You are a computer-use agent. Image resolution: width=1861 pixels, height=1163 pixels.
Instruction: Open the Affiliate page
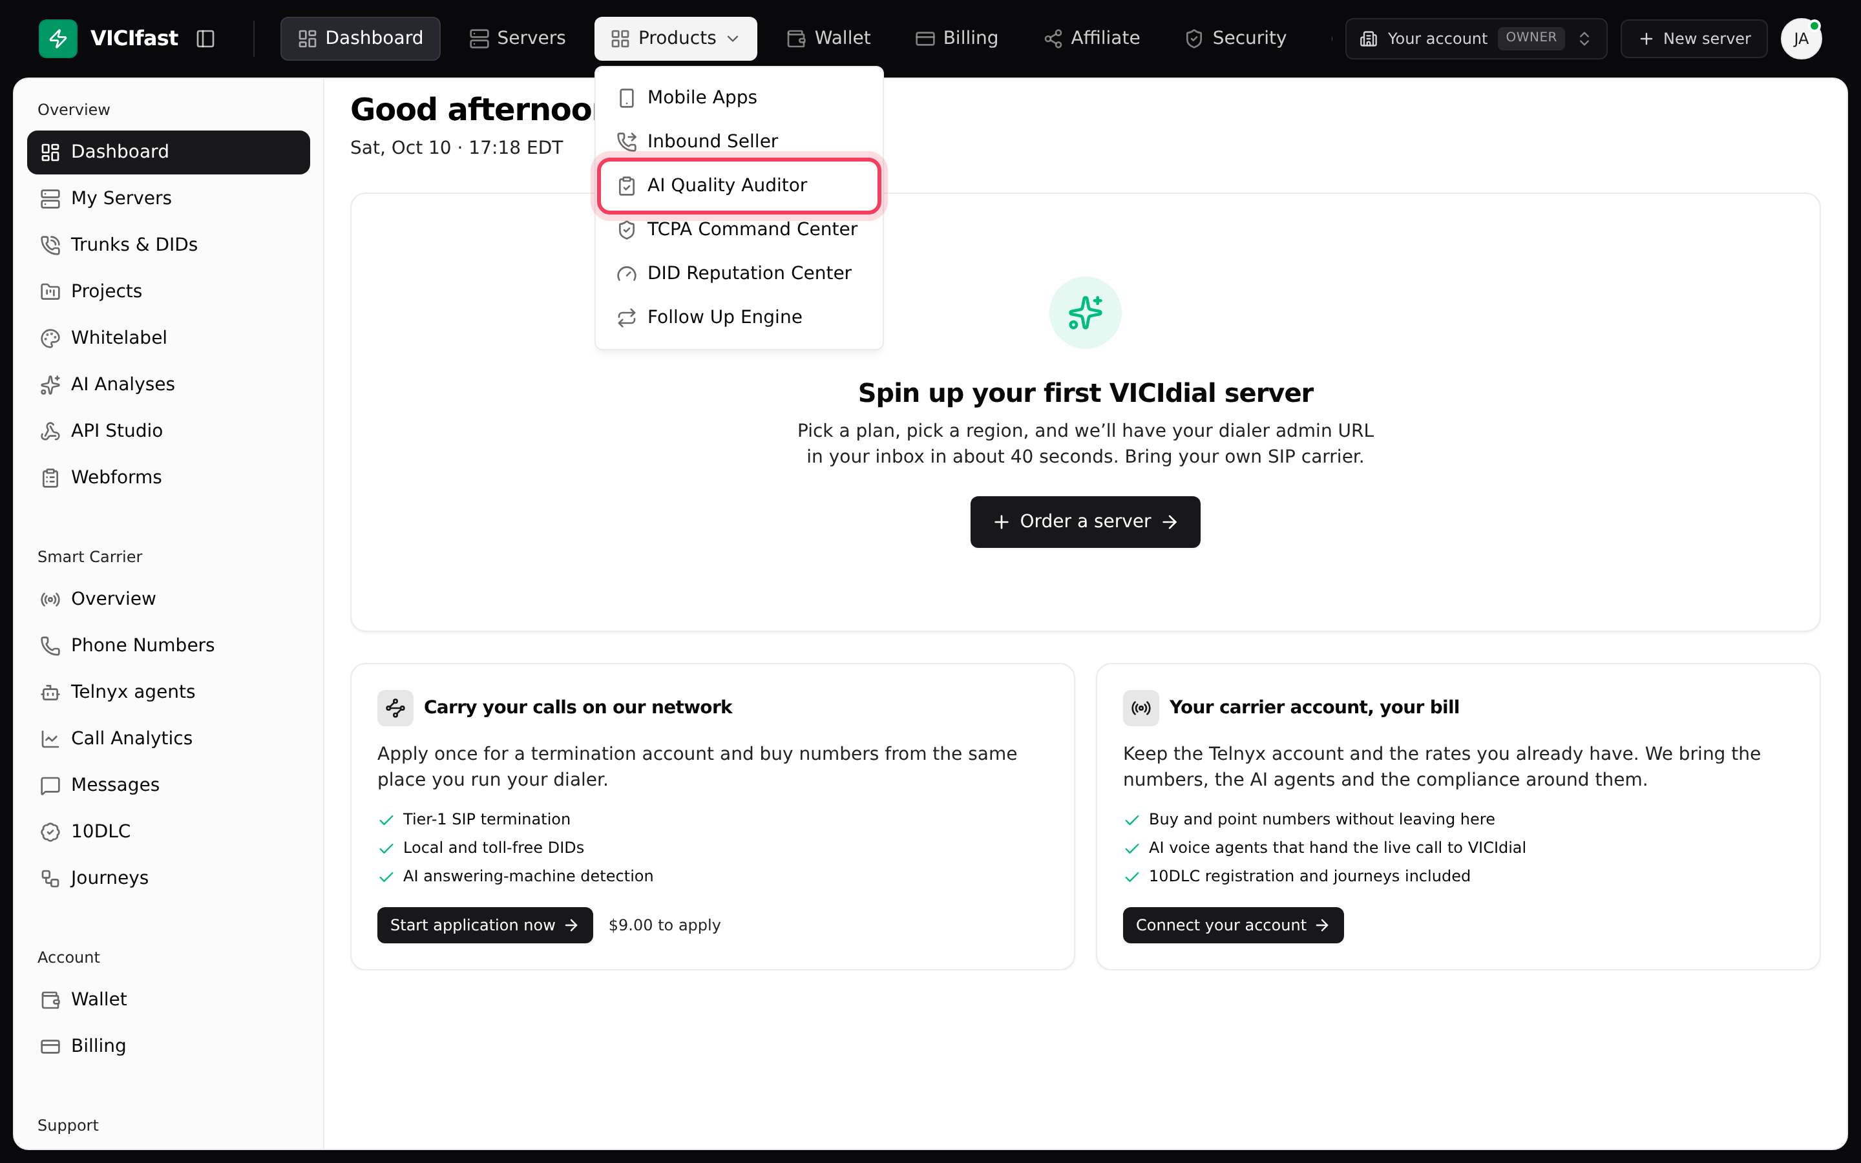tap(1091, 39)
